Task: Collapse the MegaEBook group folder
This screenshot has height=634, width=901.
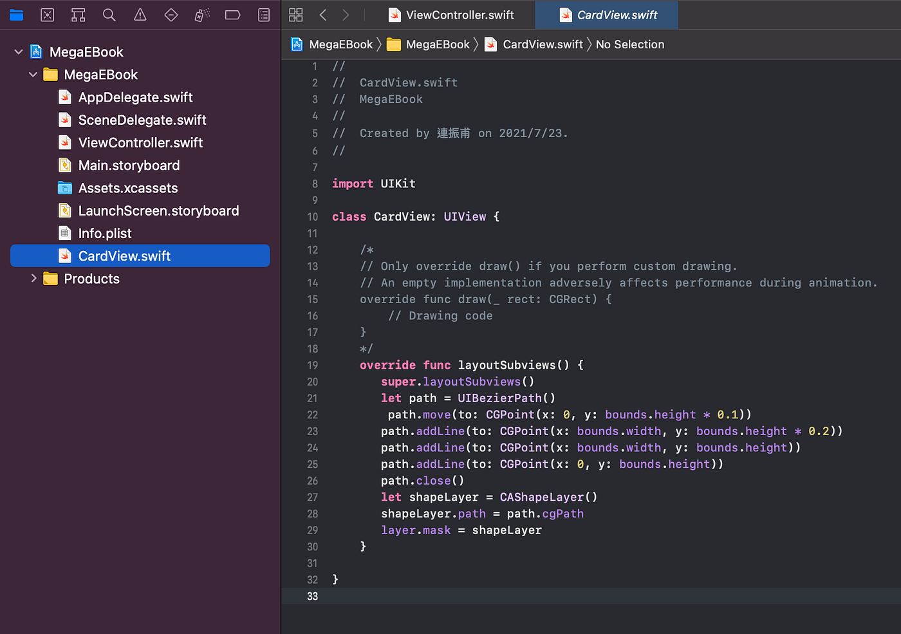Action: (33, 74)
